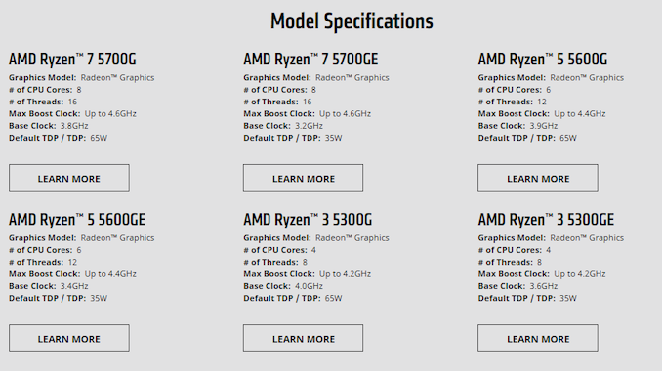Image resolution: width=662 pixels, height=371 pixels.
Task: Select the AMD Ryzen 3 5300G heading
Action: click(x=308, y=220)
